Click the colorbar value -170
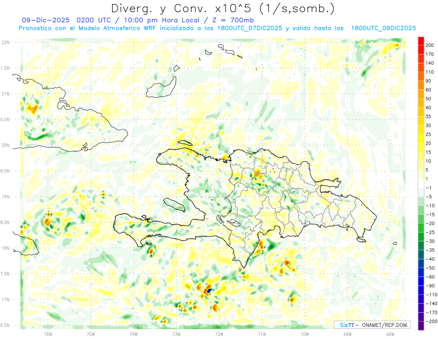This screenshot has height=339, width=438. [432, 313]
